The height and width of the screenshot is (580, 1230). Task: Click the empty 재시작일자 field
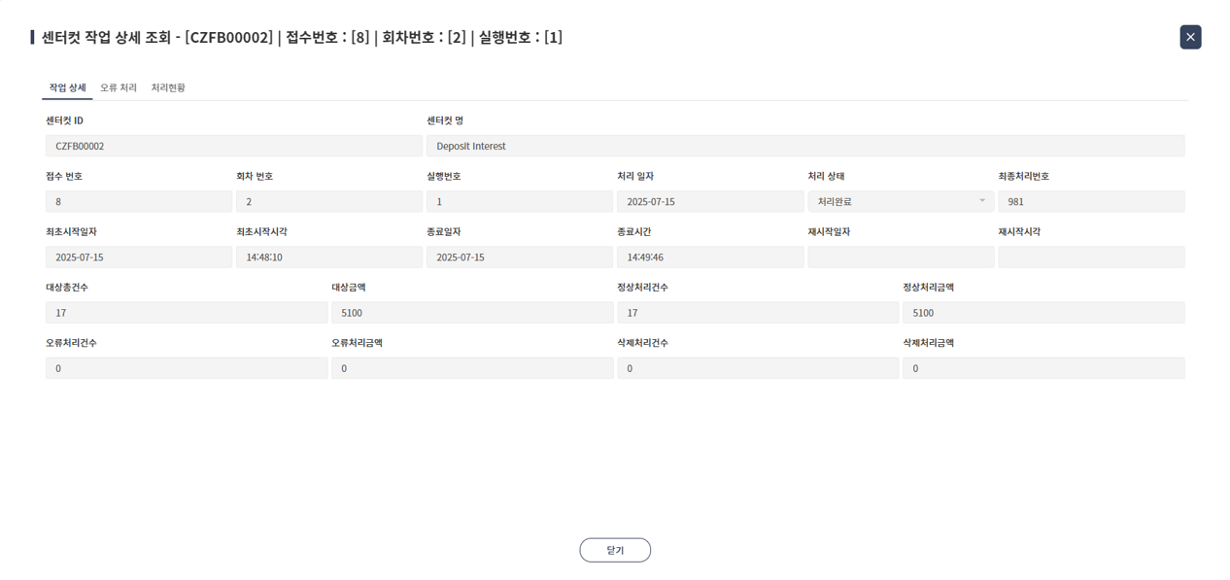click(899, 256)
